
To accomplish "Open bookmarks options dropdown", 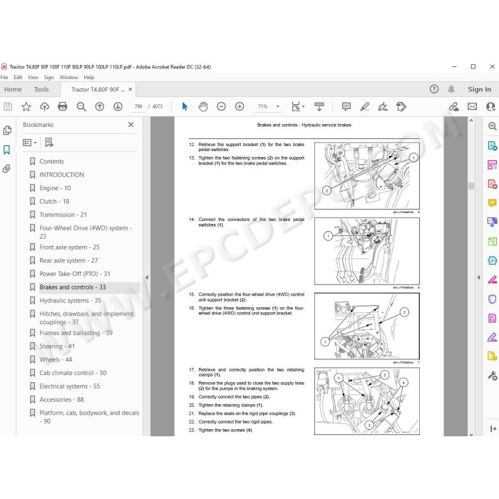I will coord(30,143).
